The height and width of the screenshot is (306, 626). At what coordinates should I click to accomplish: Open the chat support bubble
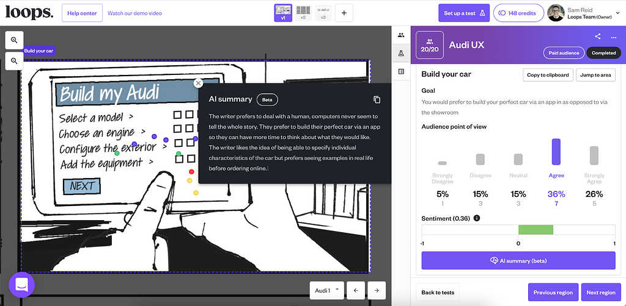point(21,285)
